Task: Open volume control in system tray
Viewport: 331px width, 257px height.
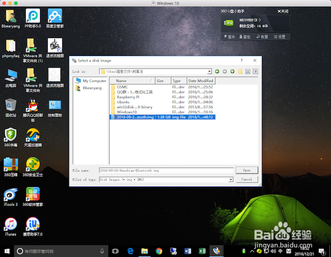Action: tap(274, 251)
